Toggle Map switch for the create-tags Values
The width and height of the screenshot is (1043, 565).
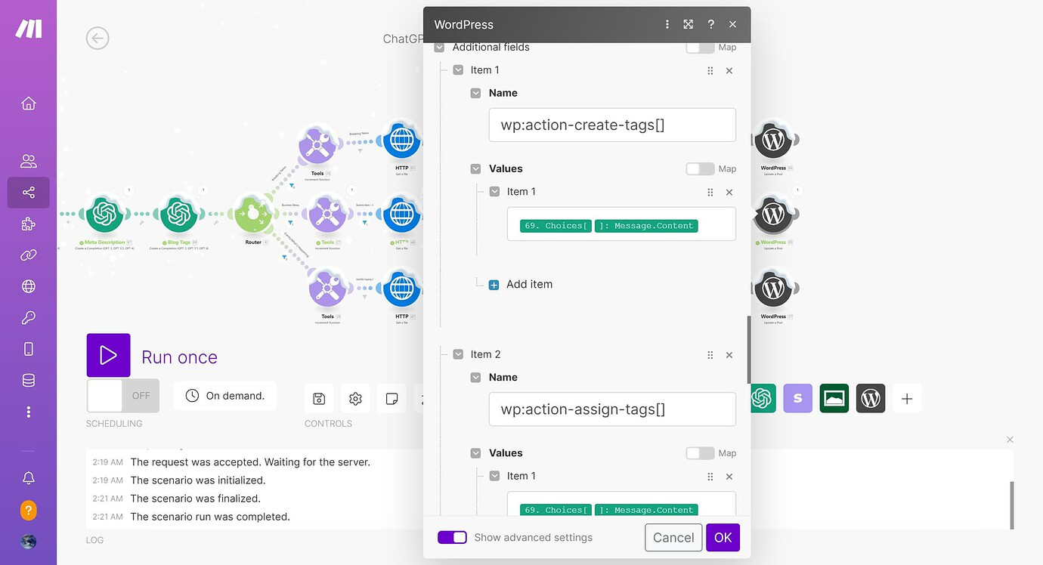(700, 168)
